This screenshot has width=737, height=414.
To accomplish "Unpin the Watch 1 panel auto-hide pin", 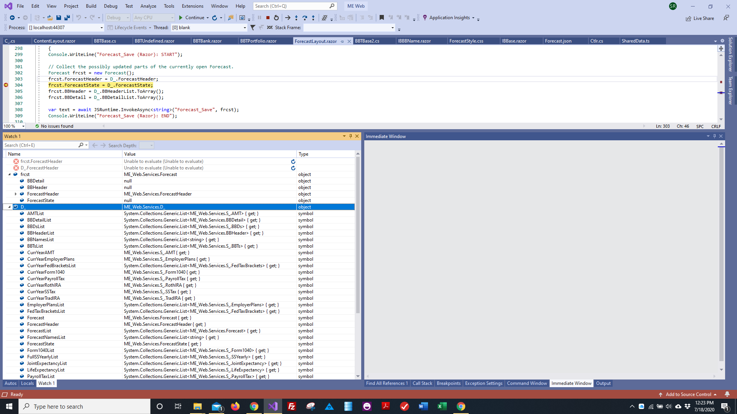I will tap(350, 136).
